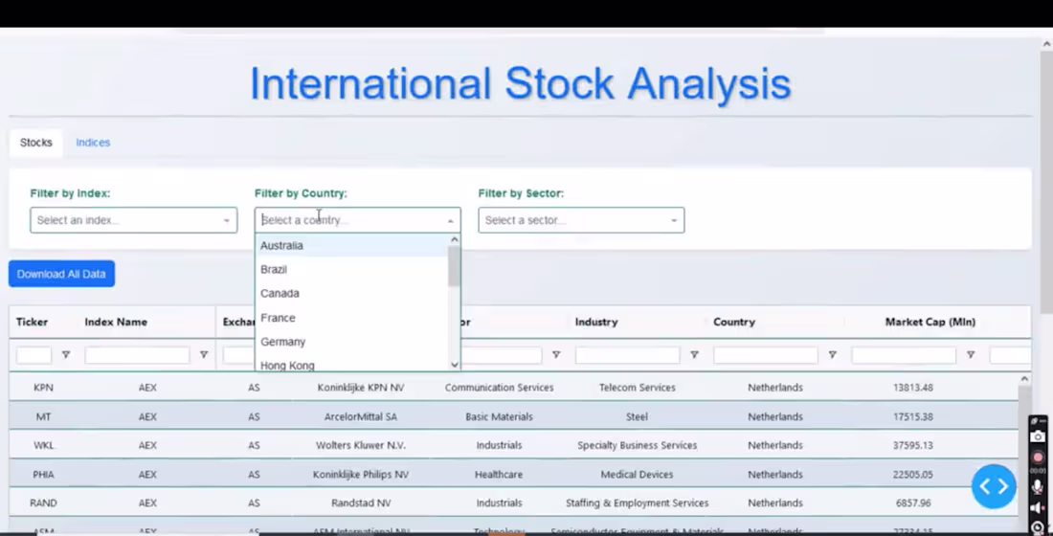Click the blue code brackets floating button
This screenshot has height=536, width=1053.
[x=994, y=486]
